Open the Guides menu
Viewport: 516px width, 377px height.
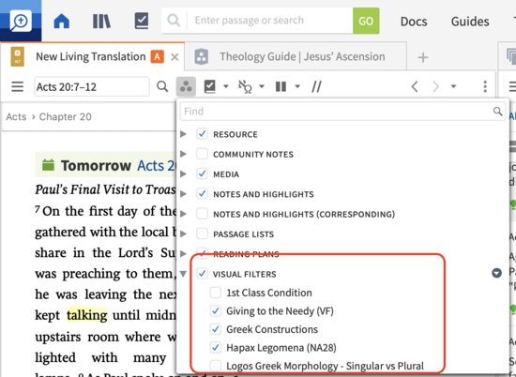click(470, 22)
